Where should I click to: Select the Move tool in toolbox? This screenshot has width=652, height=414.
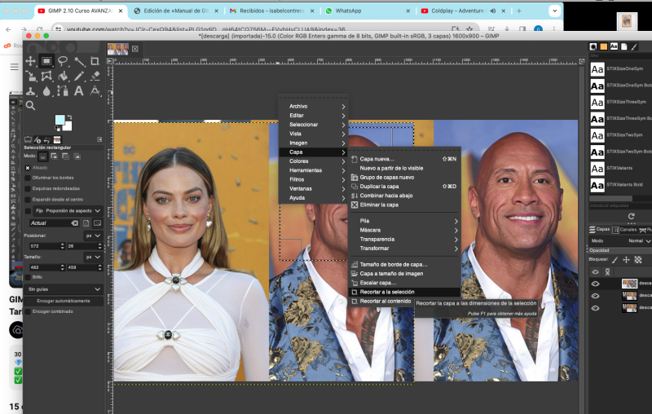coord(31,61)
